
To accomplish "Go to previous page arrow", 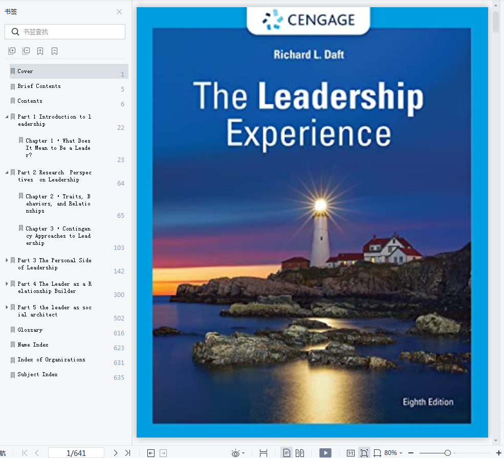I will pyautogui.click(x=37, y=453).
